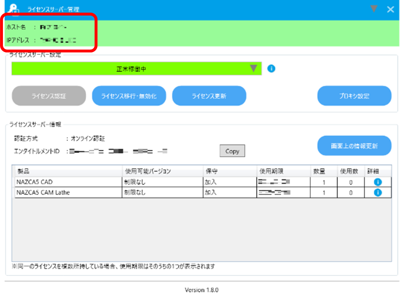Click the IPアドレス value
This screenshot has height=294, width=400.
[x=58, y=40]
